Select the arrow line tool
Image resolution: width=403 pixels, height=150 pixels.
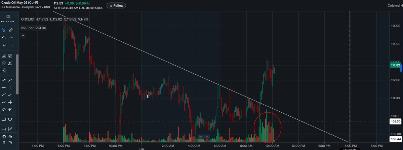pos(4,80)
